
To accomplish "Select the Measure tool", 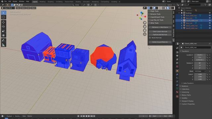I will [x=4, y=45].
